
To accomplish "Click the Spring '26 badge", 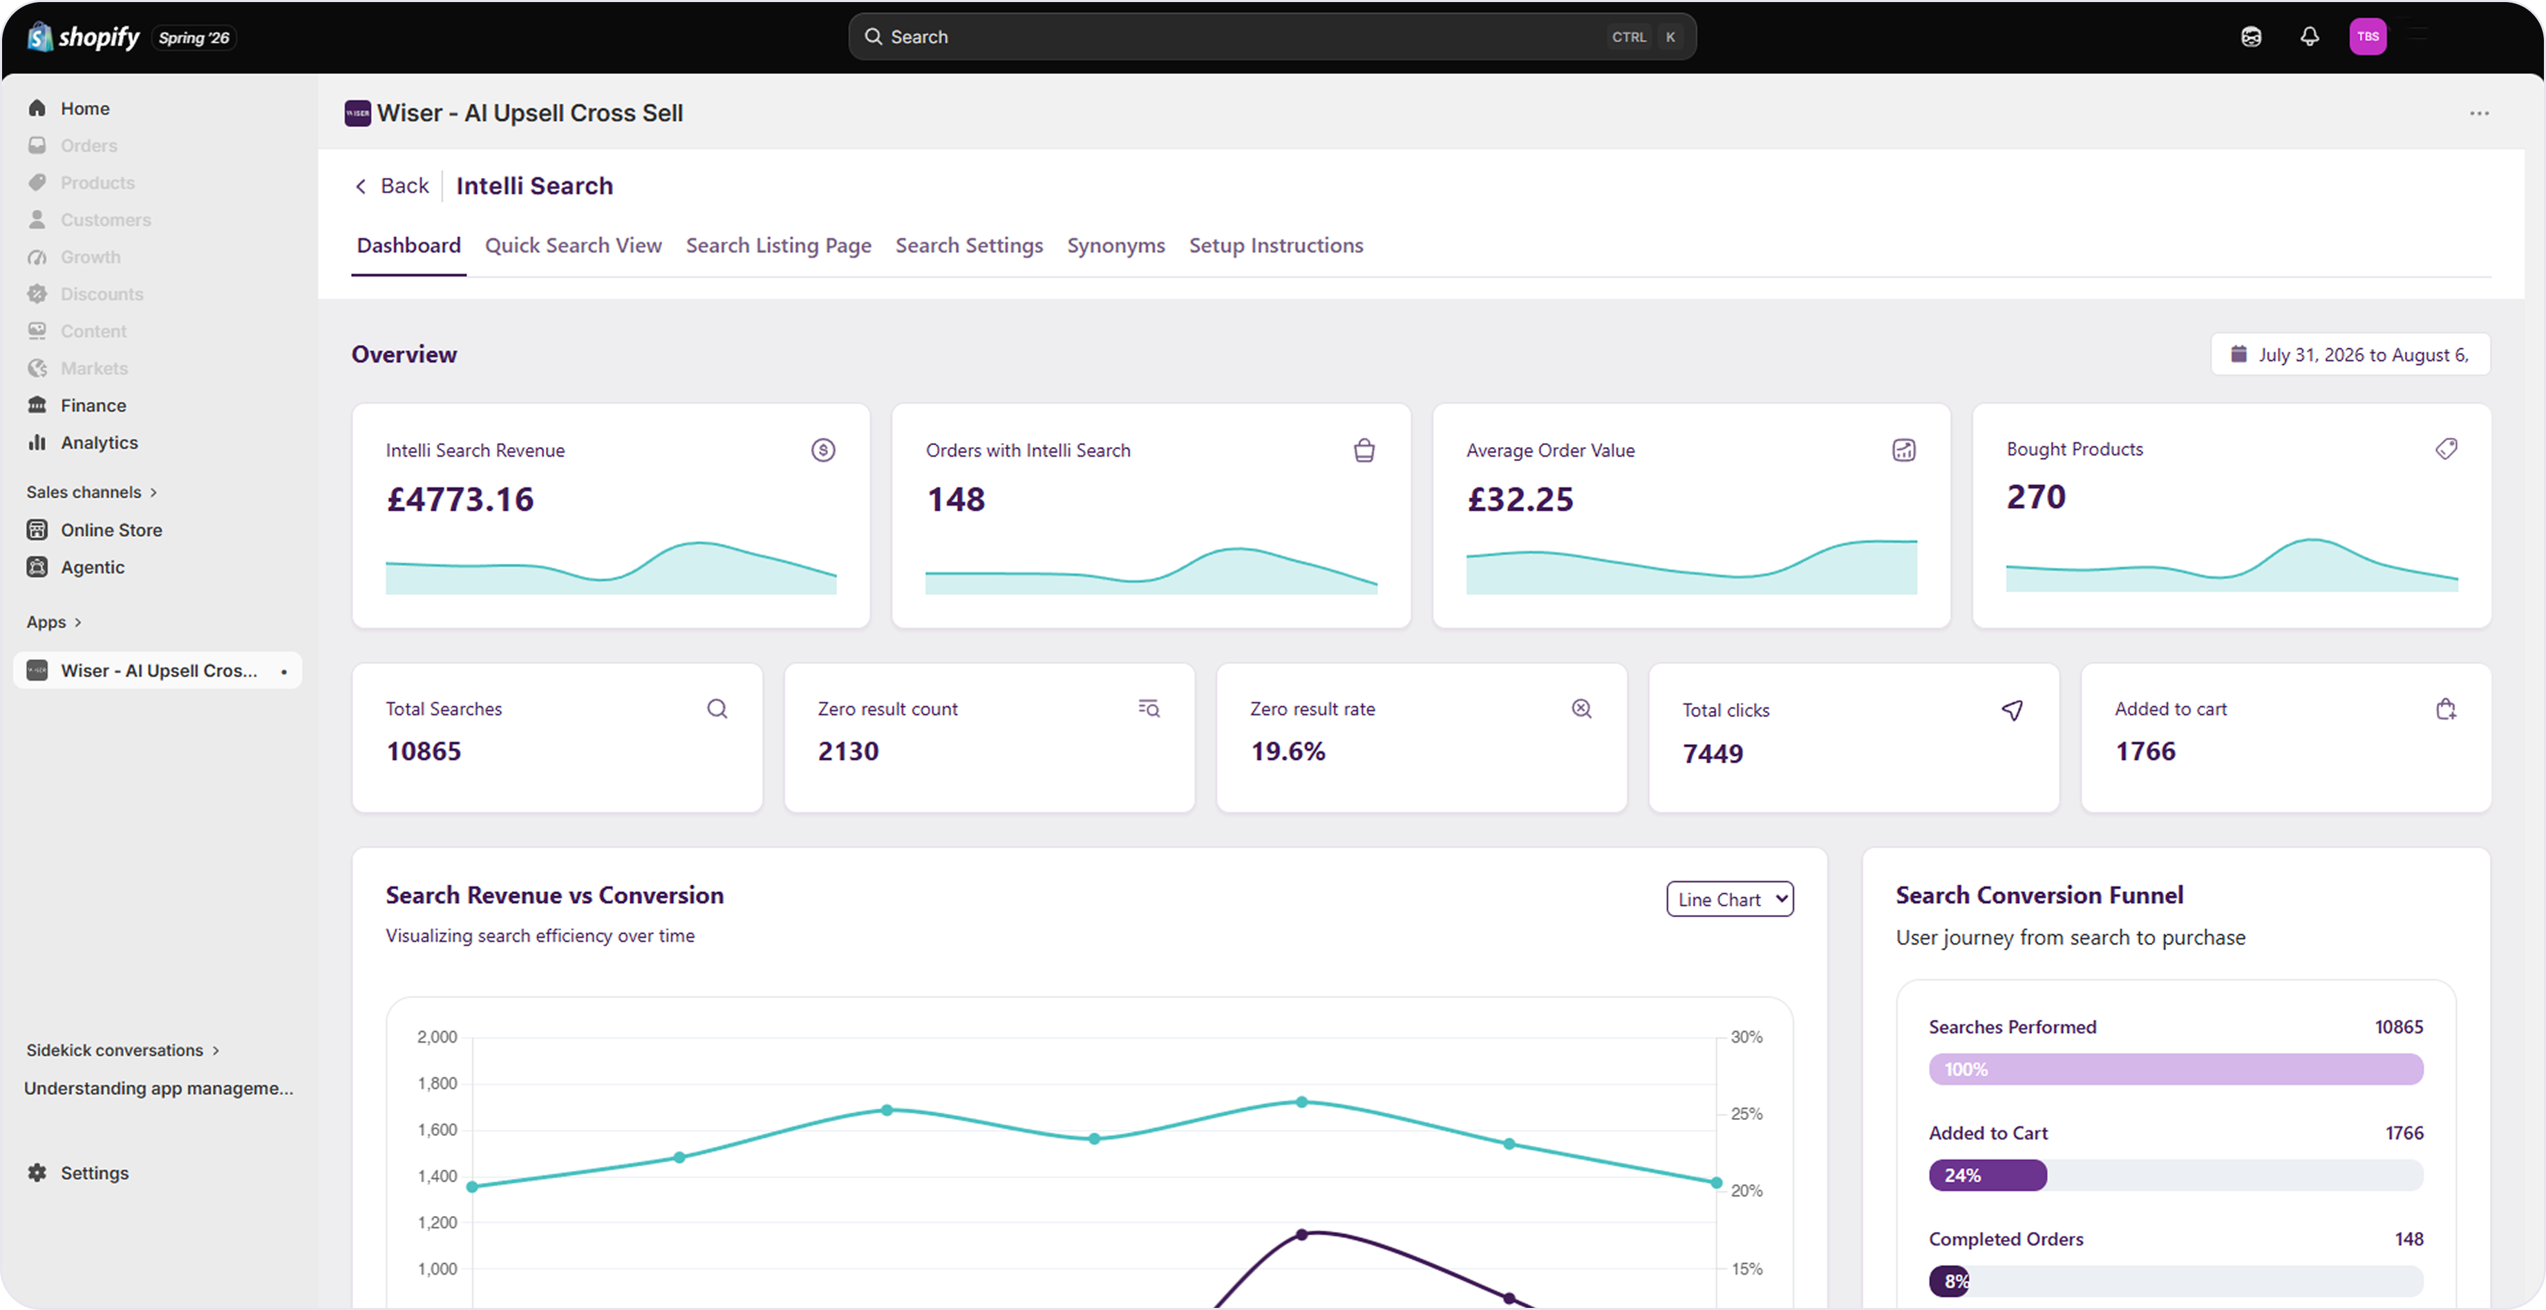I will point(194,37).
